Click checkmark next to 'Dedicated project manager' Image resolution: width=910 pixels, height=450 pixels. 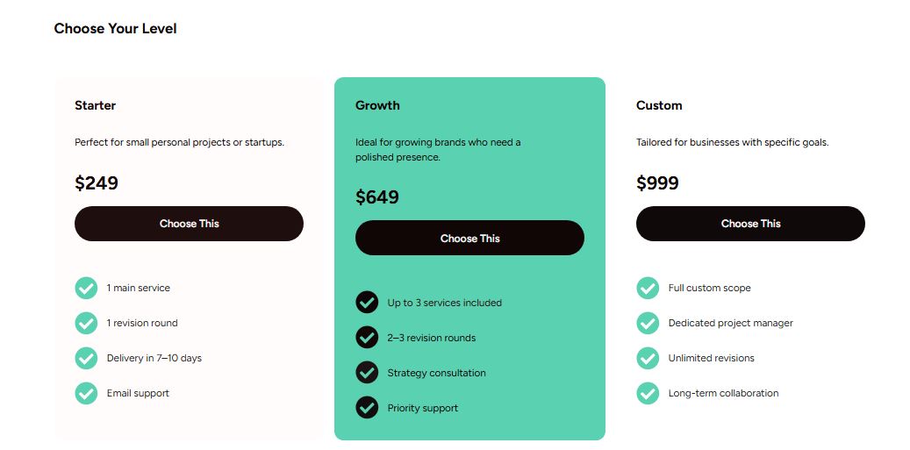(648, 323)
